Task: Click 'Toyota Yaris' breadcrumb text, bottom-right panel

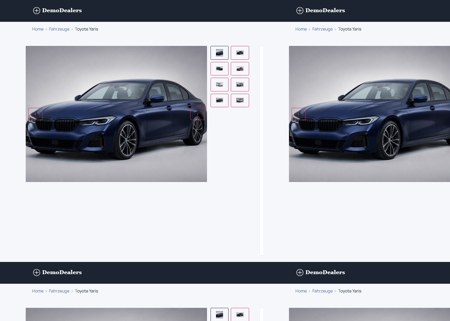Action: (x=350, y=291)
